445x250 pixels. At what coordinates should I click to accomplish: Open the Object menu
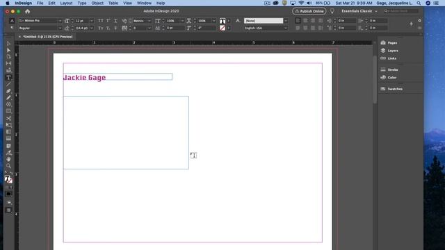pyautogui.click(x=97, y=3)
